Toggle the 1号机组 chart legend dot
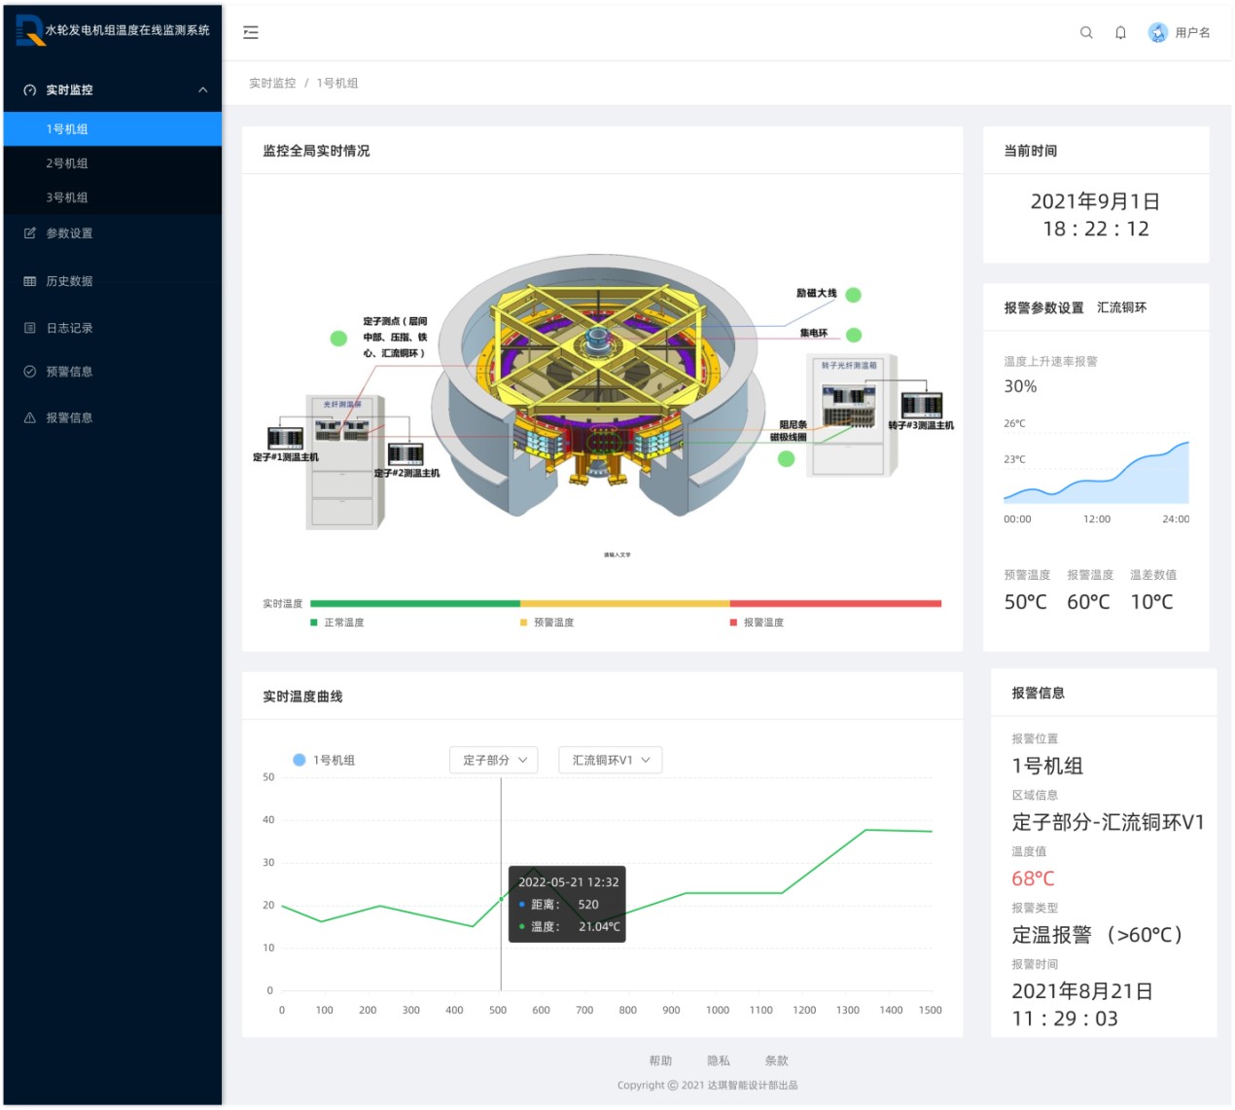Screen dimensions: 1235x1110 (300, 760)
